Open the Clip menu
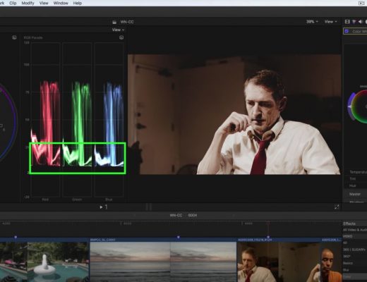The width and height of the screenshot is (367, 282). coord(13,3)
